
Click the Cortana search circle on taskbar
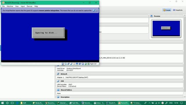pos(7,103)
